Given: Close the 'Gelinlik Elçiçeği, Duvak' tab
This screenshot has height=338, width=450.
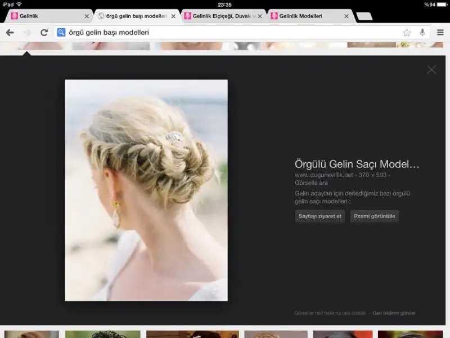Looking at the screenshot, I should 260,16.
